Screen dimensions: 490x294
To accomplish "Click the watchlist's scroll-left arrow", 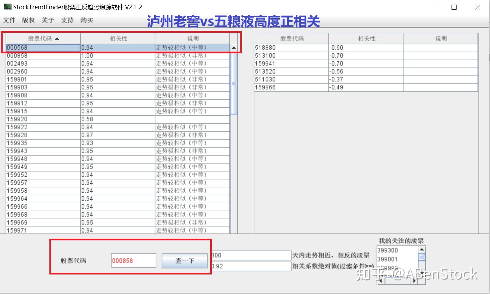I will point(381,281).
